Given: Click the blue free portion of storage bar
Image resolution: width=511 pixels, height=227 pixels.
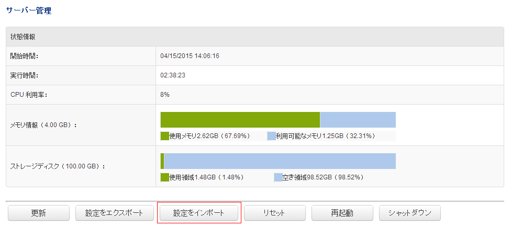Looking at the screenshot, I should point(280,161).
